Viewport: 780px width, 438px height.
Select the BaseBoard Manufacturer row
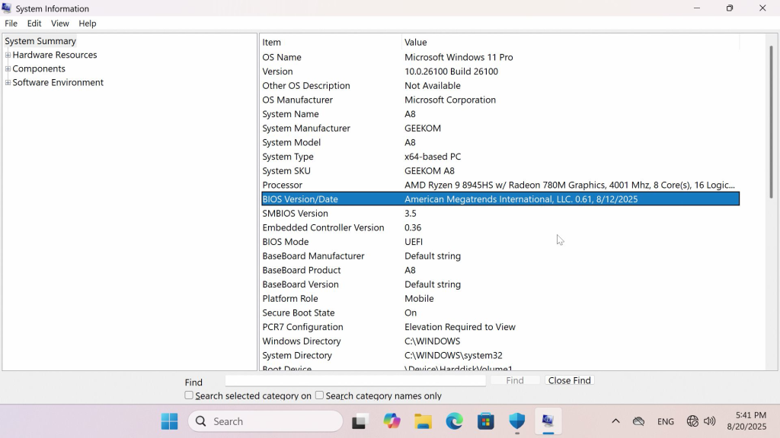click(500, 256)
